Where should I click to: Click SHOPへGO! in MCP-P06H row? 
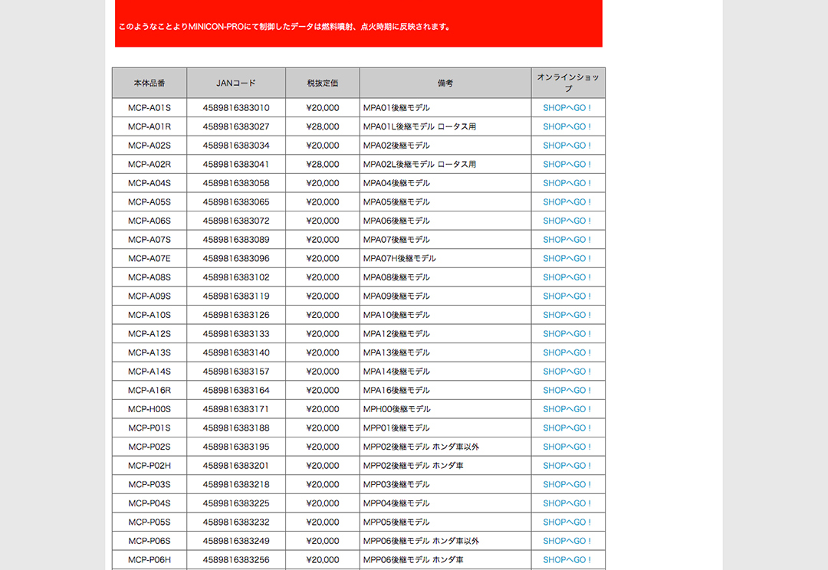(x=567, y=559)
